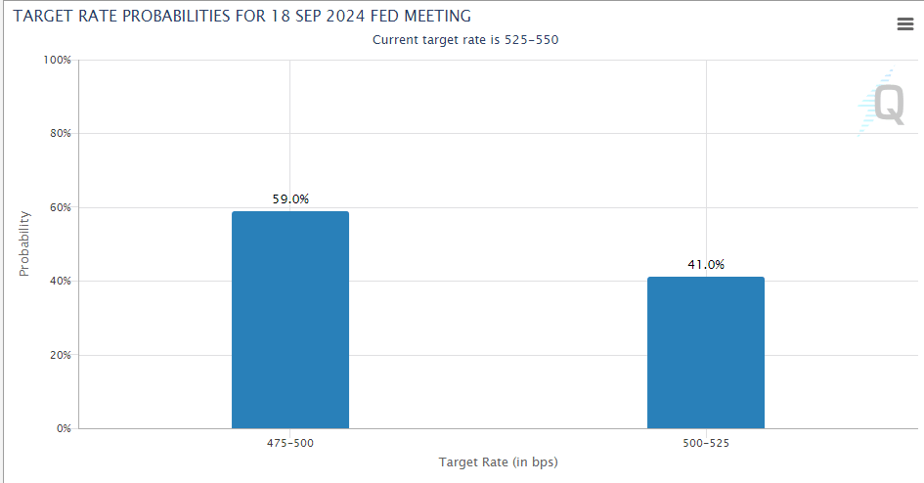Click the 41.0% data label
The width and height of the screenshot is (924, 483).
(705, 264)
